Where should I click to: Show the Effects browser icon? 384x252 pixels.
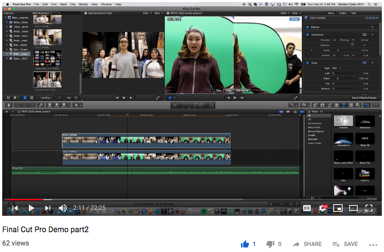click(x=316, y=105)
